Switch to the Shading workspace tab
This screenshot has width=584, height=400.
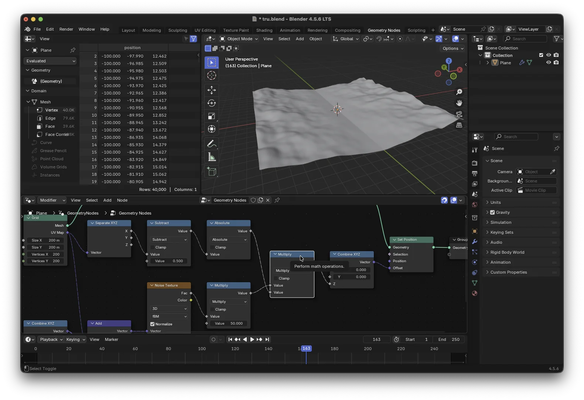(x=264, y=30)
